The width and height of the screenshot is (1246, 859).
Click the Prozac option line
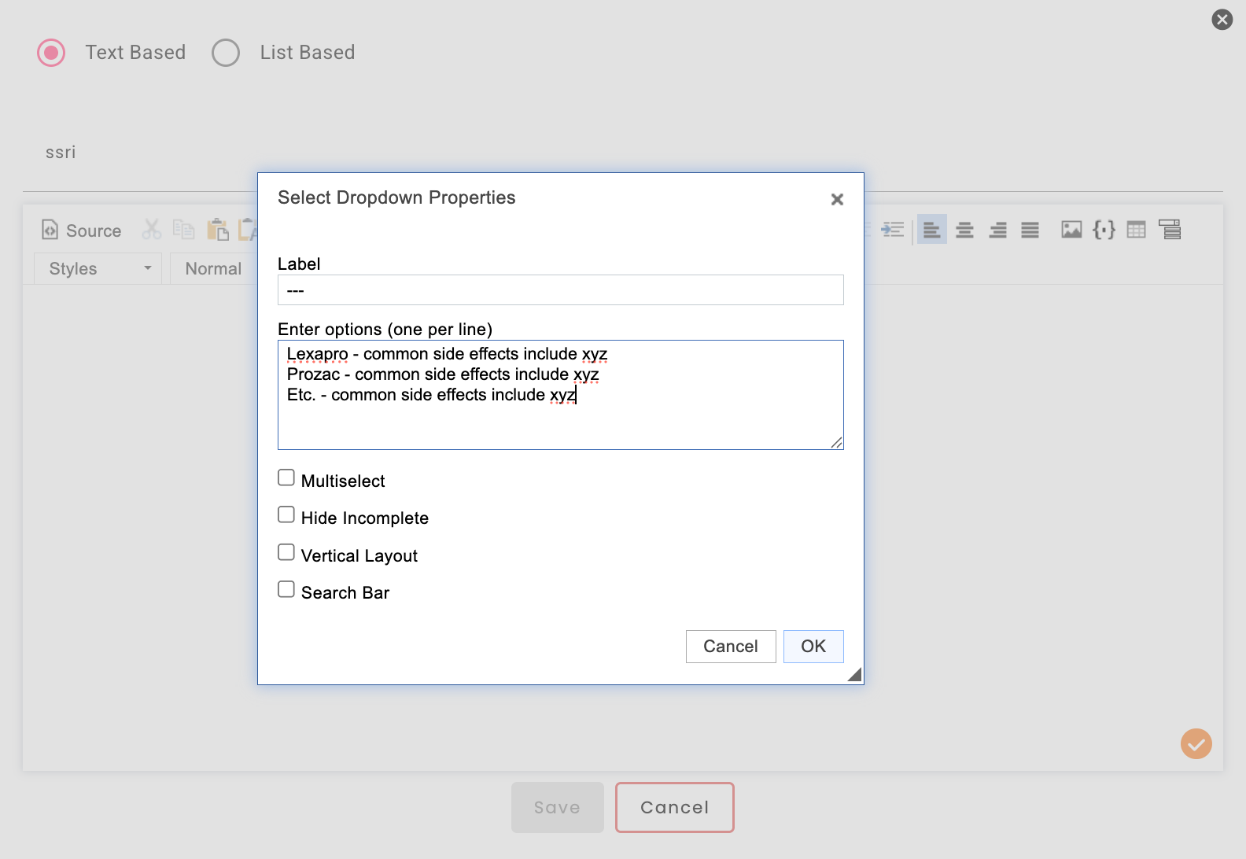(443, 374)
